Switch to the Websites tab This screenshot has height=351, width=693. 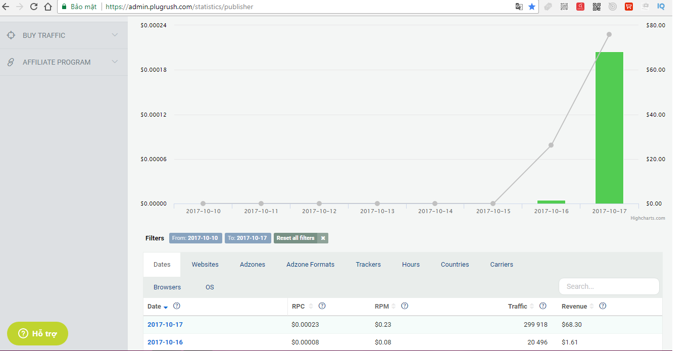[x=205, y=264]
